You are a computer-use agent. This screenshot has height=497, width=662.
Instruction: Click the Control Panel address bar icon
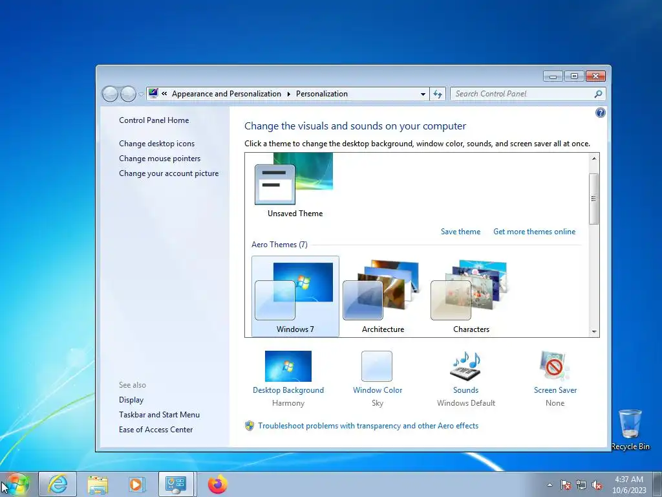point(153,93)
